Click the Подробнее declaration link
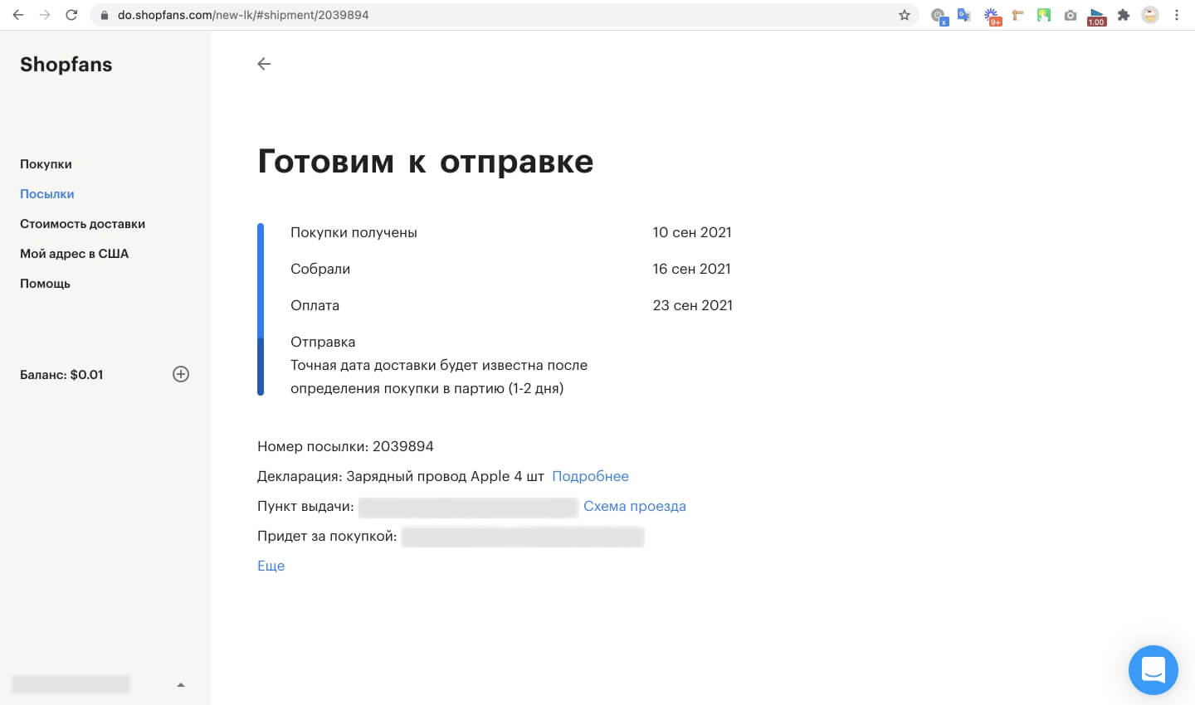The width and height of the screenshot is (1195, 705). tap(590, 476)
